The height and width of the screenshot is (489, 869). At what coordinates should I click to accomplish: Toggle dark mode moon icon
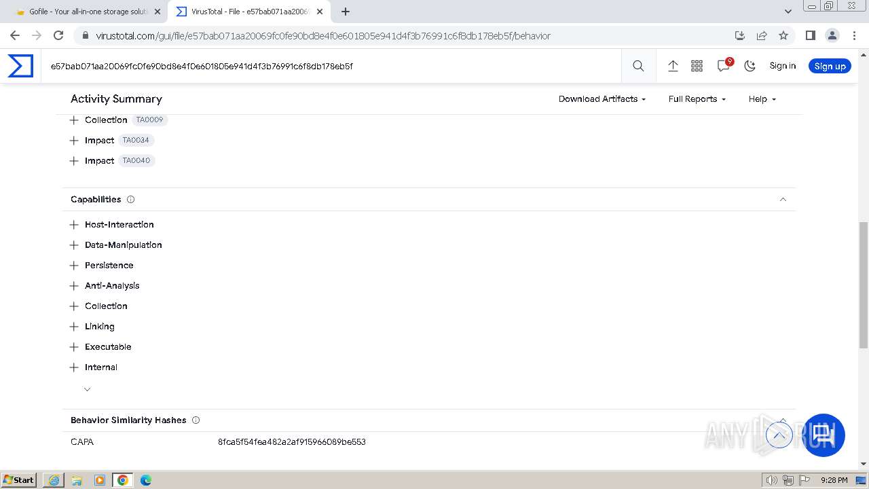(750, 66)
